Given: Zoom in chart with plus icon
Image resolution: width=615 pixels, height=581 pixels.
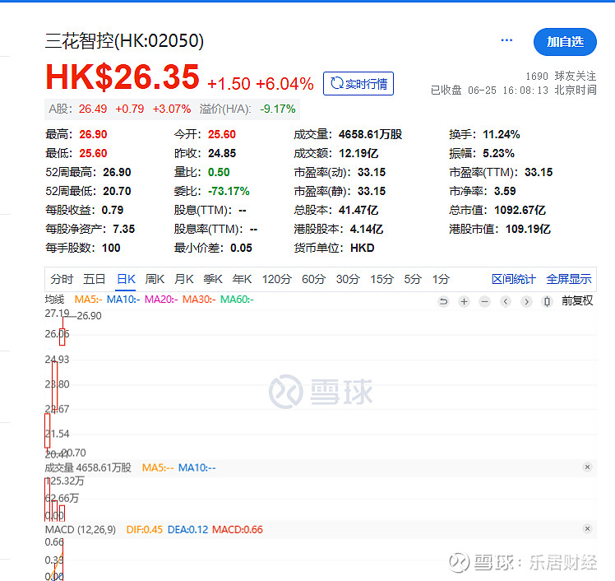Looking at the screenshot, I should (464, 301).
